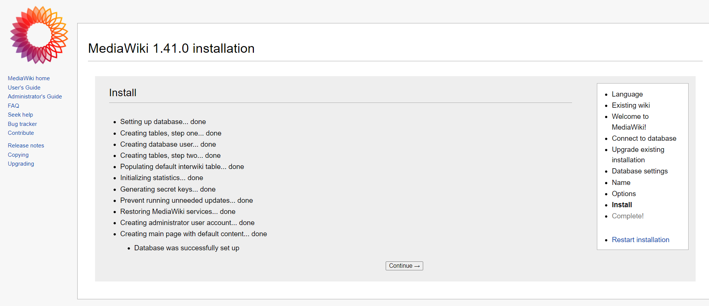Select the Upgrade existing installation step
Viewport: 709px width, 306px height.
pos(638,155)
